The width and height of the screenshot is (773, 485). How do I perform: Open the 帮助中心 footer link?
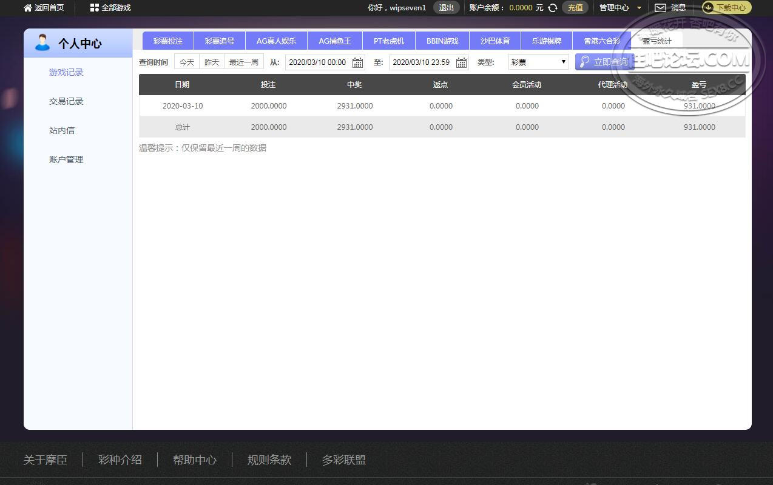point(195,460)
